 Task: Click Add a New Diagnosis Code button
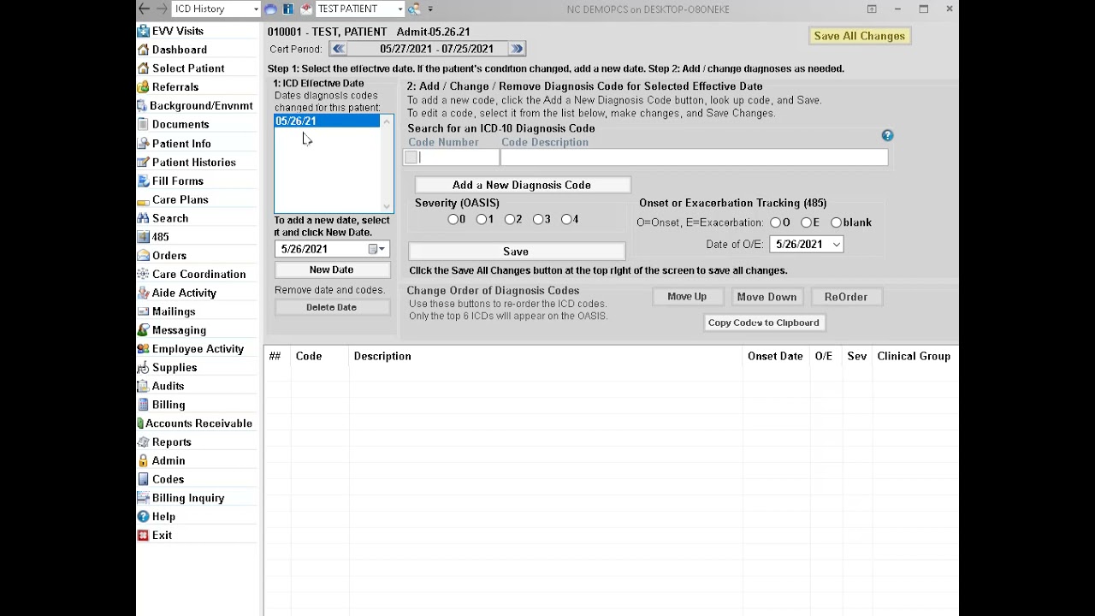522,185
